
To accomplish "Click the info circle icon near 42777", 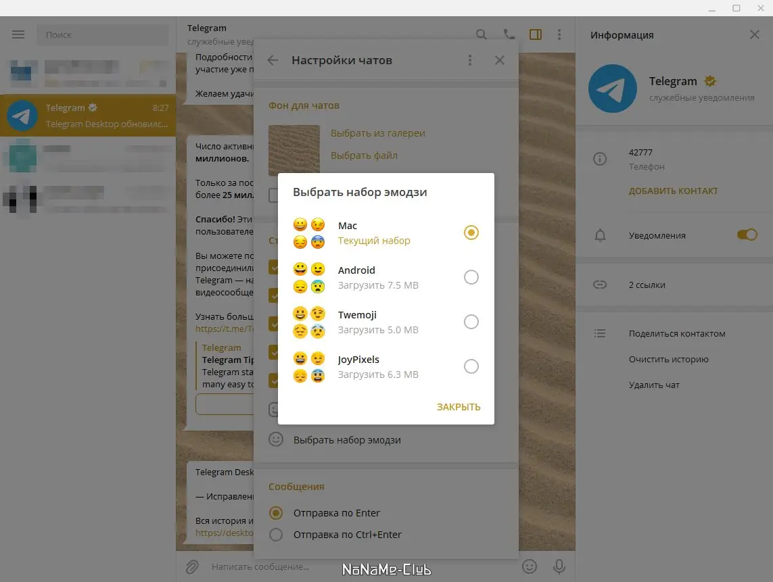I will click(x=600, y=159).
